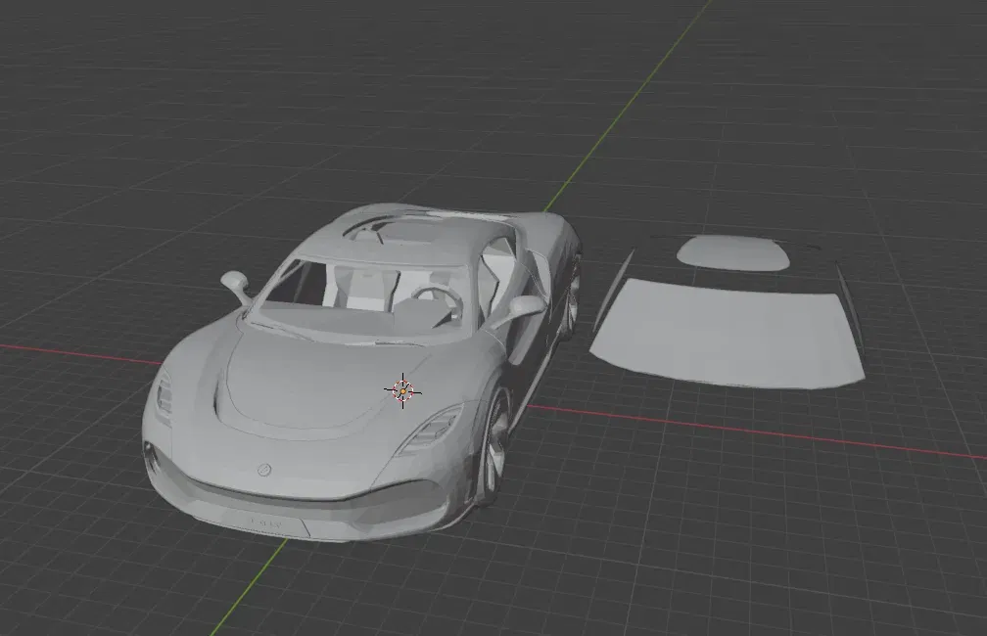987x636 pixels.
Task: Select the round emblem on the front bumper
Action: click(x=263, y=470)
